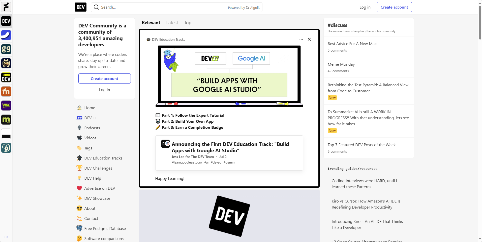Open 'Top 7 Featured DEV Posts' thread
The image size is (482, 242).
(x=362, y=145)
